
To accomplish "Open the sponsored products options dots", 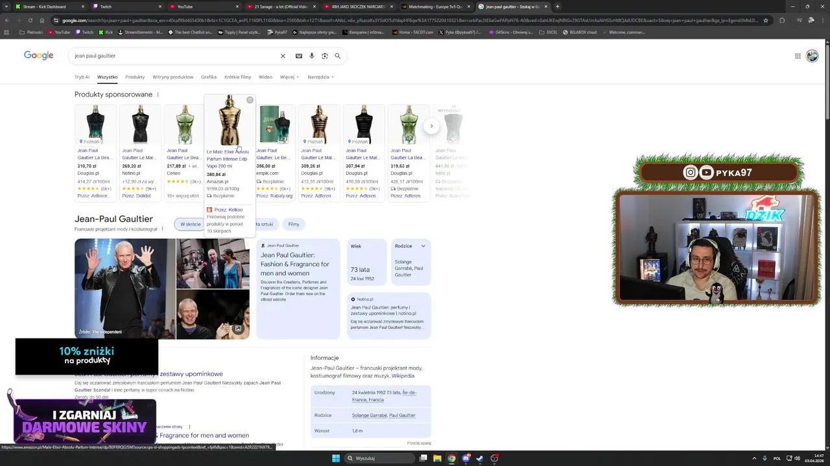I will pyautogui.click(x=158, y=94).
